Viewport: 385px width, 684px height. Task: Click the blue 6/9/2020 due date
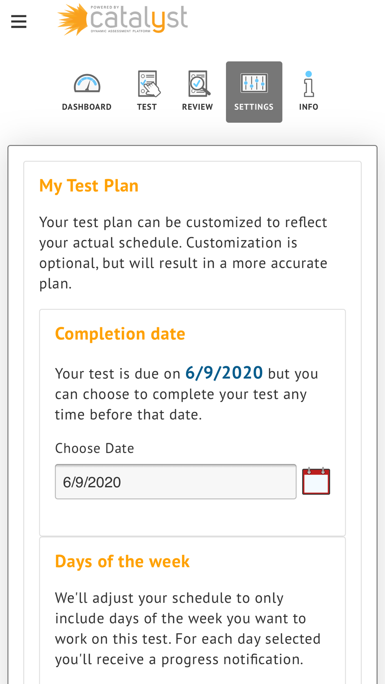(x=224, y=373)
